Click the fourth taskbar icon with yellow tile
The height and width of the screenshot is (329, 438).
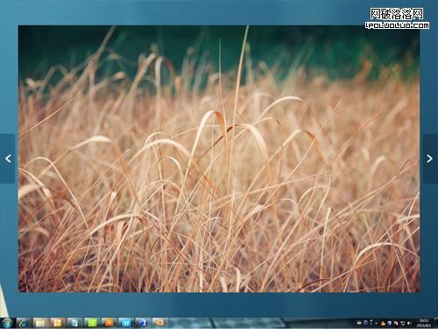point(57,323)
